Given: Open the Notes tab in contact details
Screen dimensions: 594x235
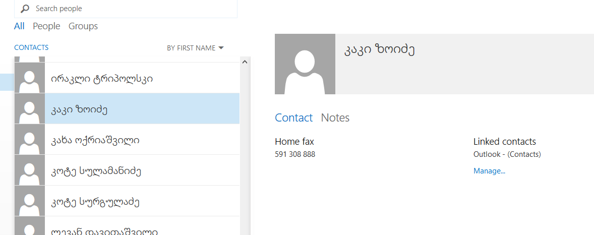Looking at the screenshot, I should (335, 117).
